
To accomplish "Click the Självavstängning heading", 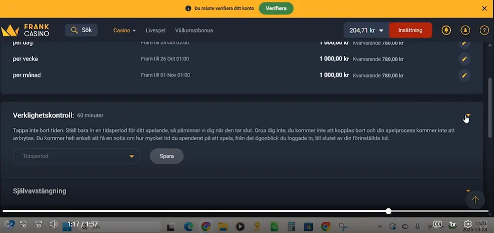I will point(40,191).
